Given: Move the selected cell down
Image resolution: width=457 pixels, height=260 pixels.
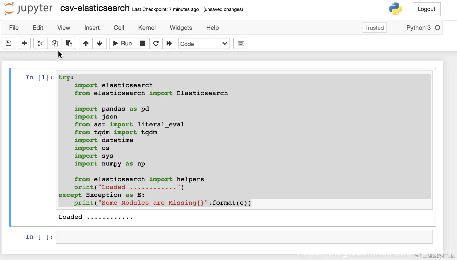Looking at the screenshot, I should 100,43.
